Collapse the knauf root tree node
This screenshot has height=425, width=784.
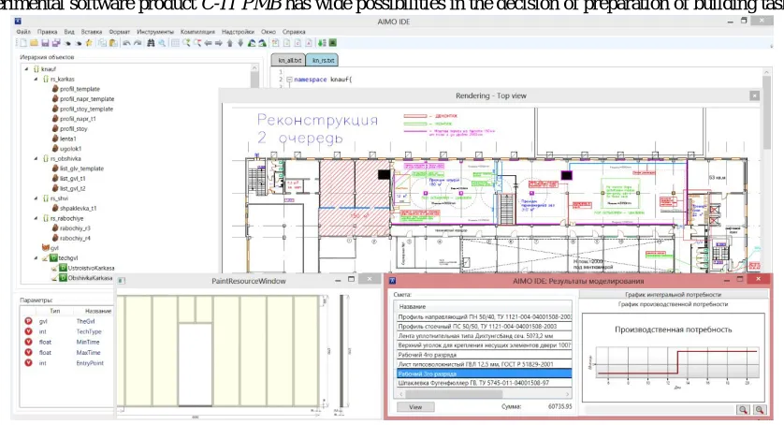click(26, 69)
